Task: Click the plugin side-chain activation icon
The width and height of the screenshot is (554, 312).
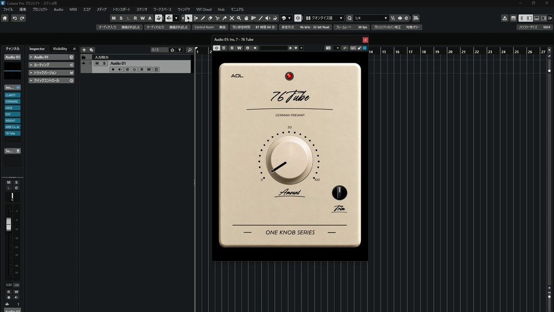Action: click(345, 48)
